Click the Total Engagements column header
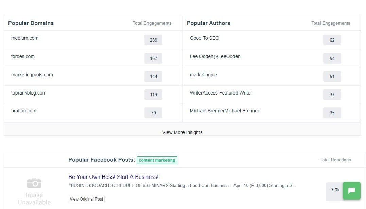This screenshot has width=366, height=209. tap(152, 23)
